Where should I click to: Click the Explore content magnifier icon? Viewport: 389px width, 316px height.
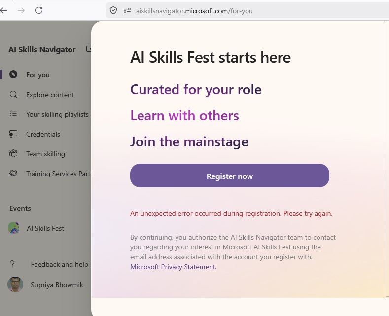(13, 95)
